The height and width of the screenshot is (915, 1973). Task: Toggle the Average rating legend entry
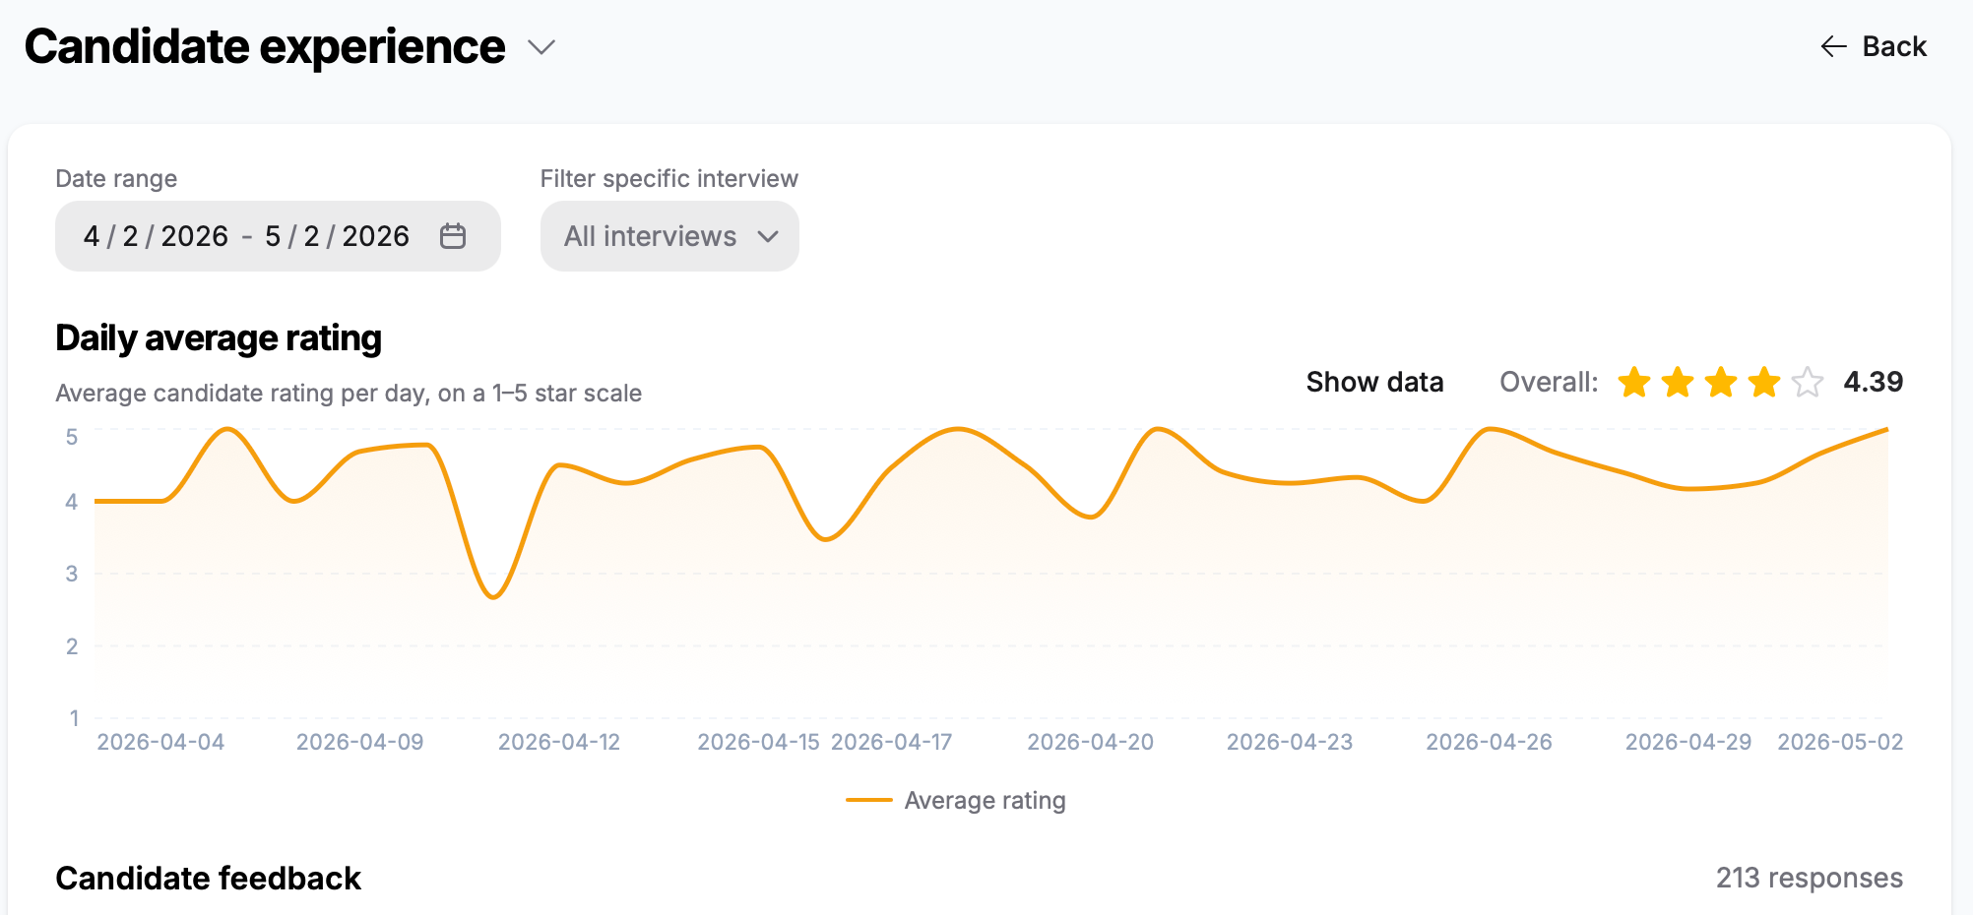956,801
